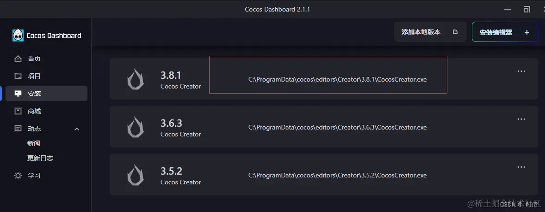Click the monitor icon beside 安装
Image resolution: width=545 pixels, height=212 pixels.
coord(18,94)
